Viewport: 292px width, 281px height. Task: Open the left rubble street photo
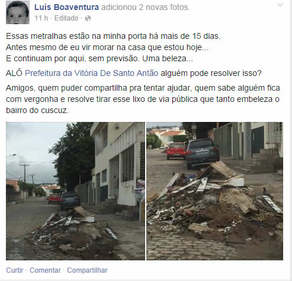[76, 191]
